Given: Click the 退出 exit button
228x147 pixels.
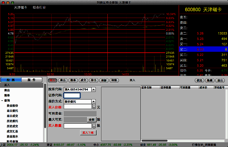Looking at the screenshot, I should 219,80.
